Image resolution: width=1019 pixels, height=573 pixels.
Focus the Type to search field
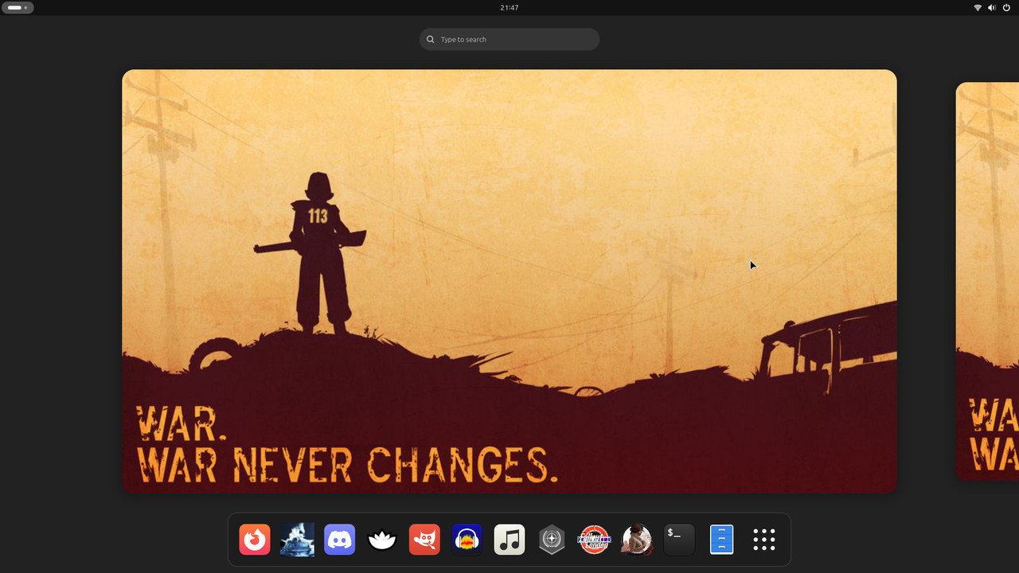click(x=509, y=39)
